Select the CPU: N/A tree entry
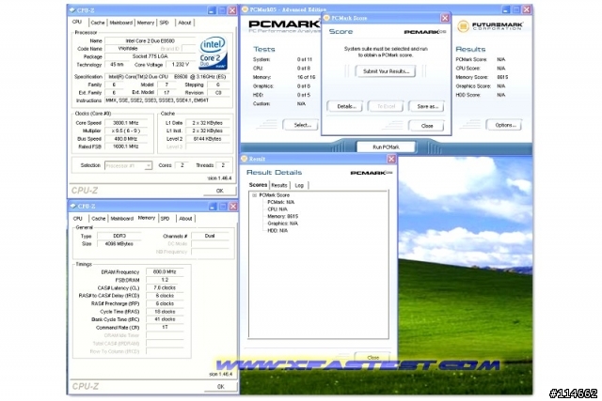 click(x=277, y=209)
